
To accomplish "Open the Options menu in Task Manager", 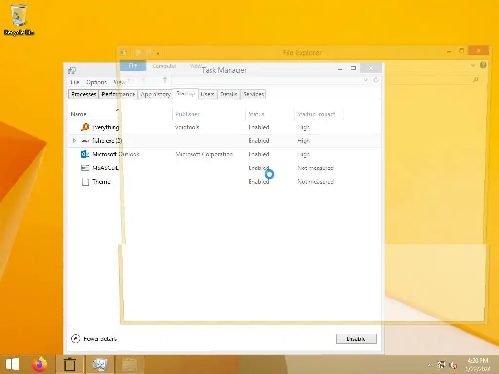I will coord(96,82).
